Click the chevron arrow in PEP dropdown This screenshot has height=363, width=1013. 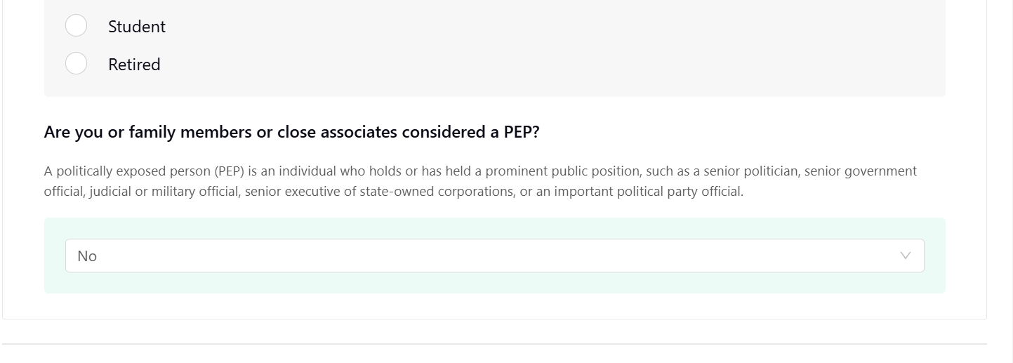coord(906,256)
